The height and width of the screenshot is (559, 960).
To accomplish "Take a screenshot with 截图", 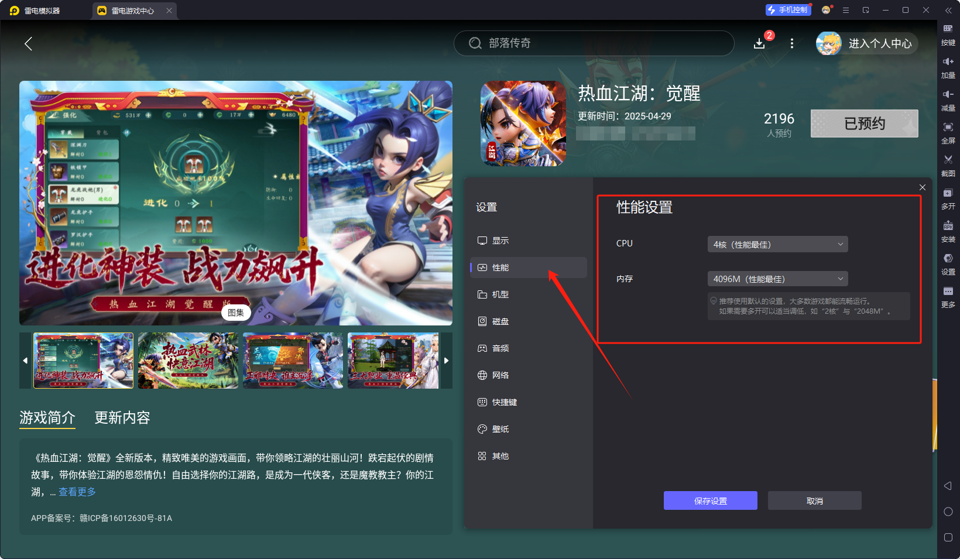I will [x=948, y=166].
